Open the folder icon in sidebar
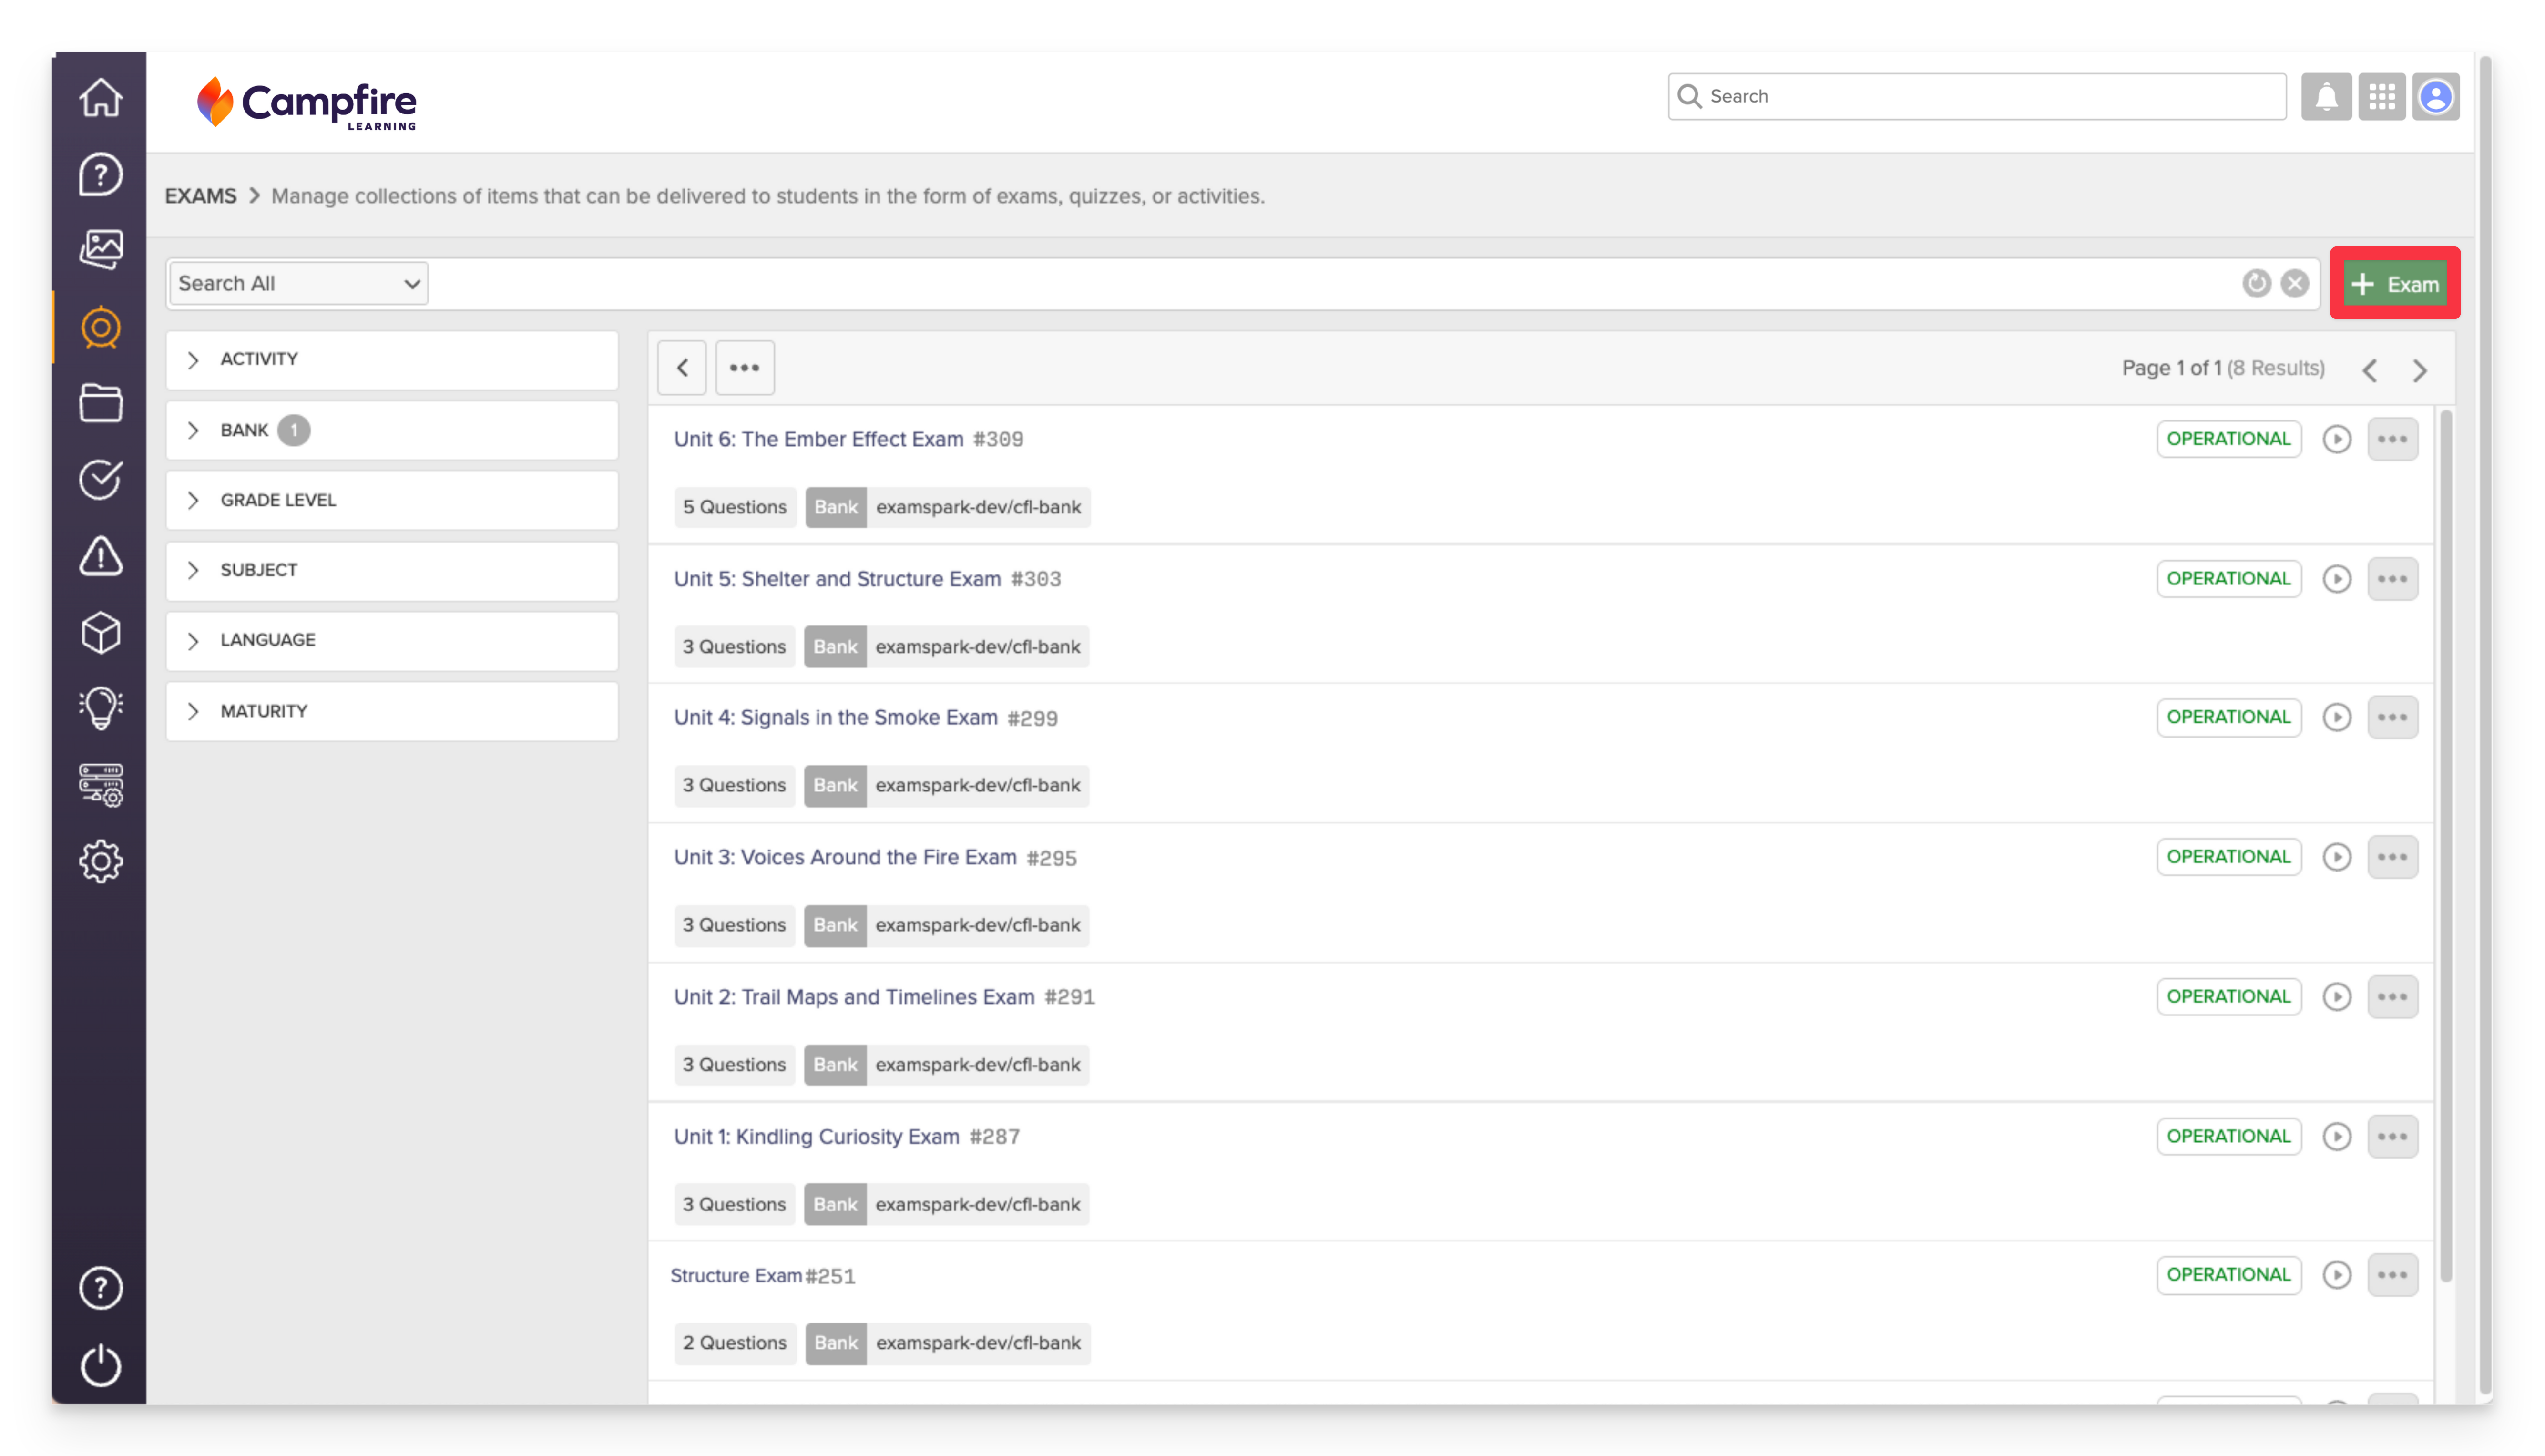 [x=100, y=403]
